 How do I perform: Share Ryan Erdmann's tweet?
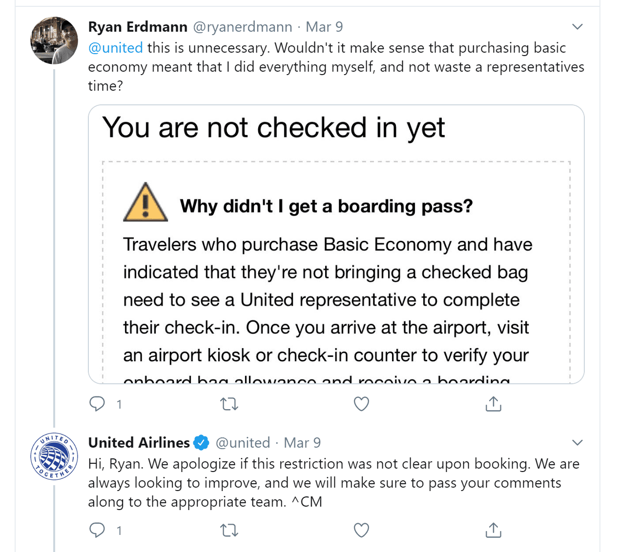tap(494, 404)
